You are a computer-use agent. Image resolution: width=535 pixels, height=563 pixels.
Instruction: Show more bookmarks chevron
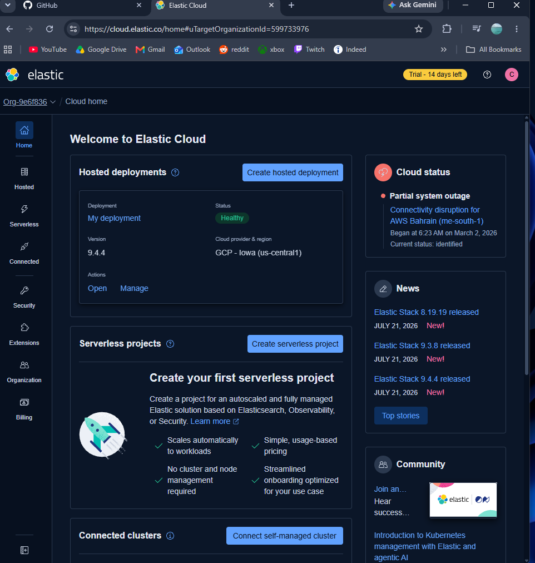pos(443,50)
